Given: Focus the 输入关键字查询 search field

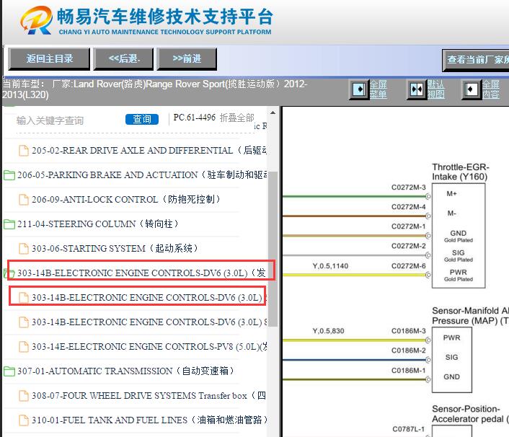Looking at the screenshot, I should (68, 120).
